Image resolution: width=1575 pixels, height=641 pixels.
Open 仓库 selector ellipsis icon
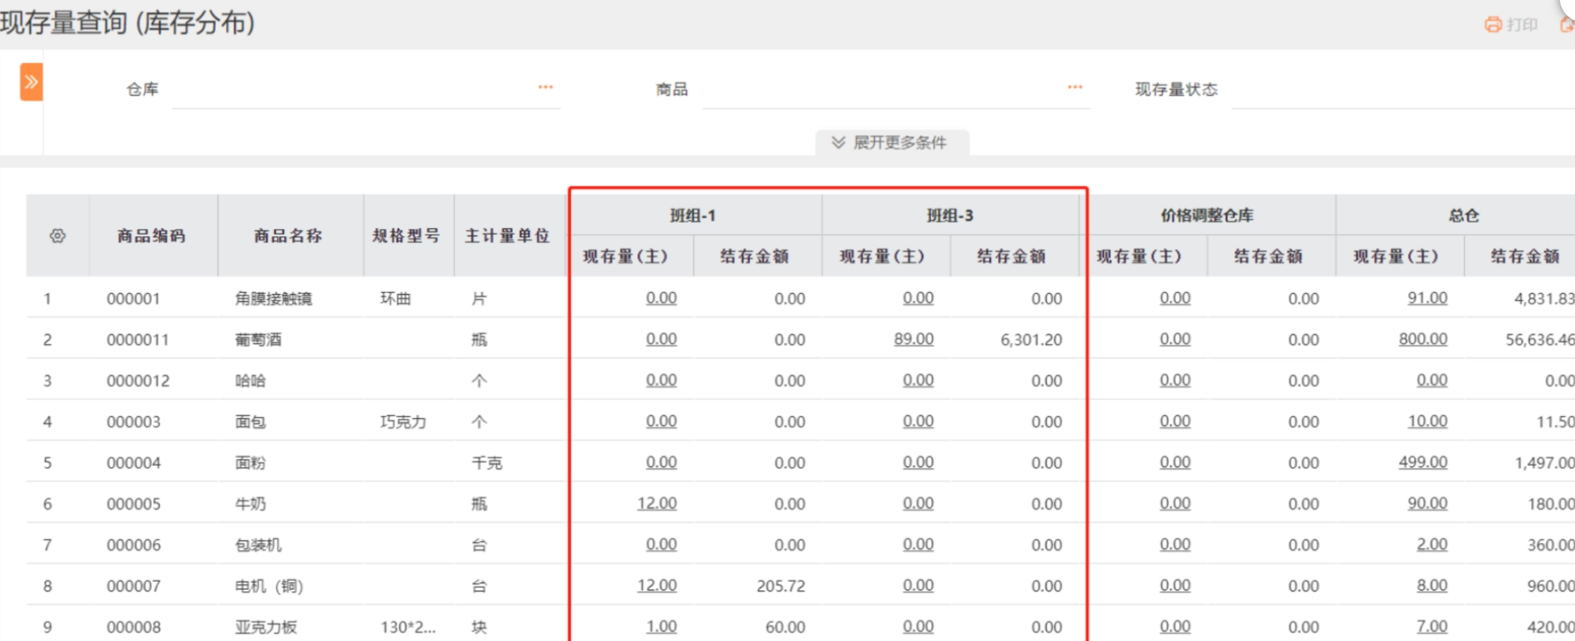[545, 88]
